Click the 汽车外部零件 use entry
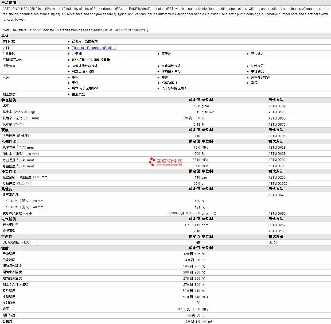The height and width of the screenshot is (324, 331). [x=260, y=78]
